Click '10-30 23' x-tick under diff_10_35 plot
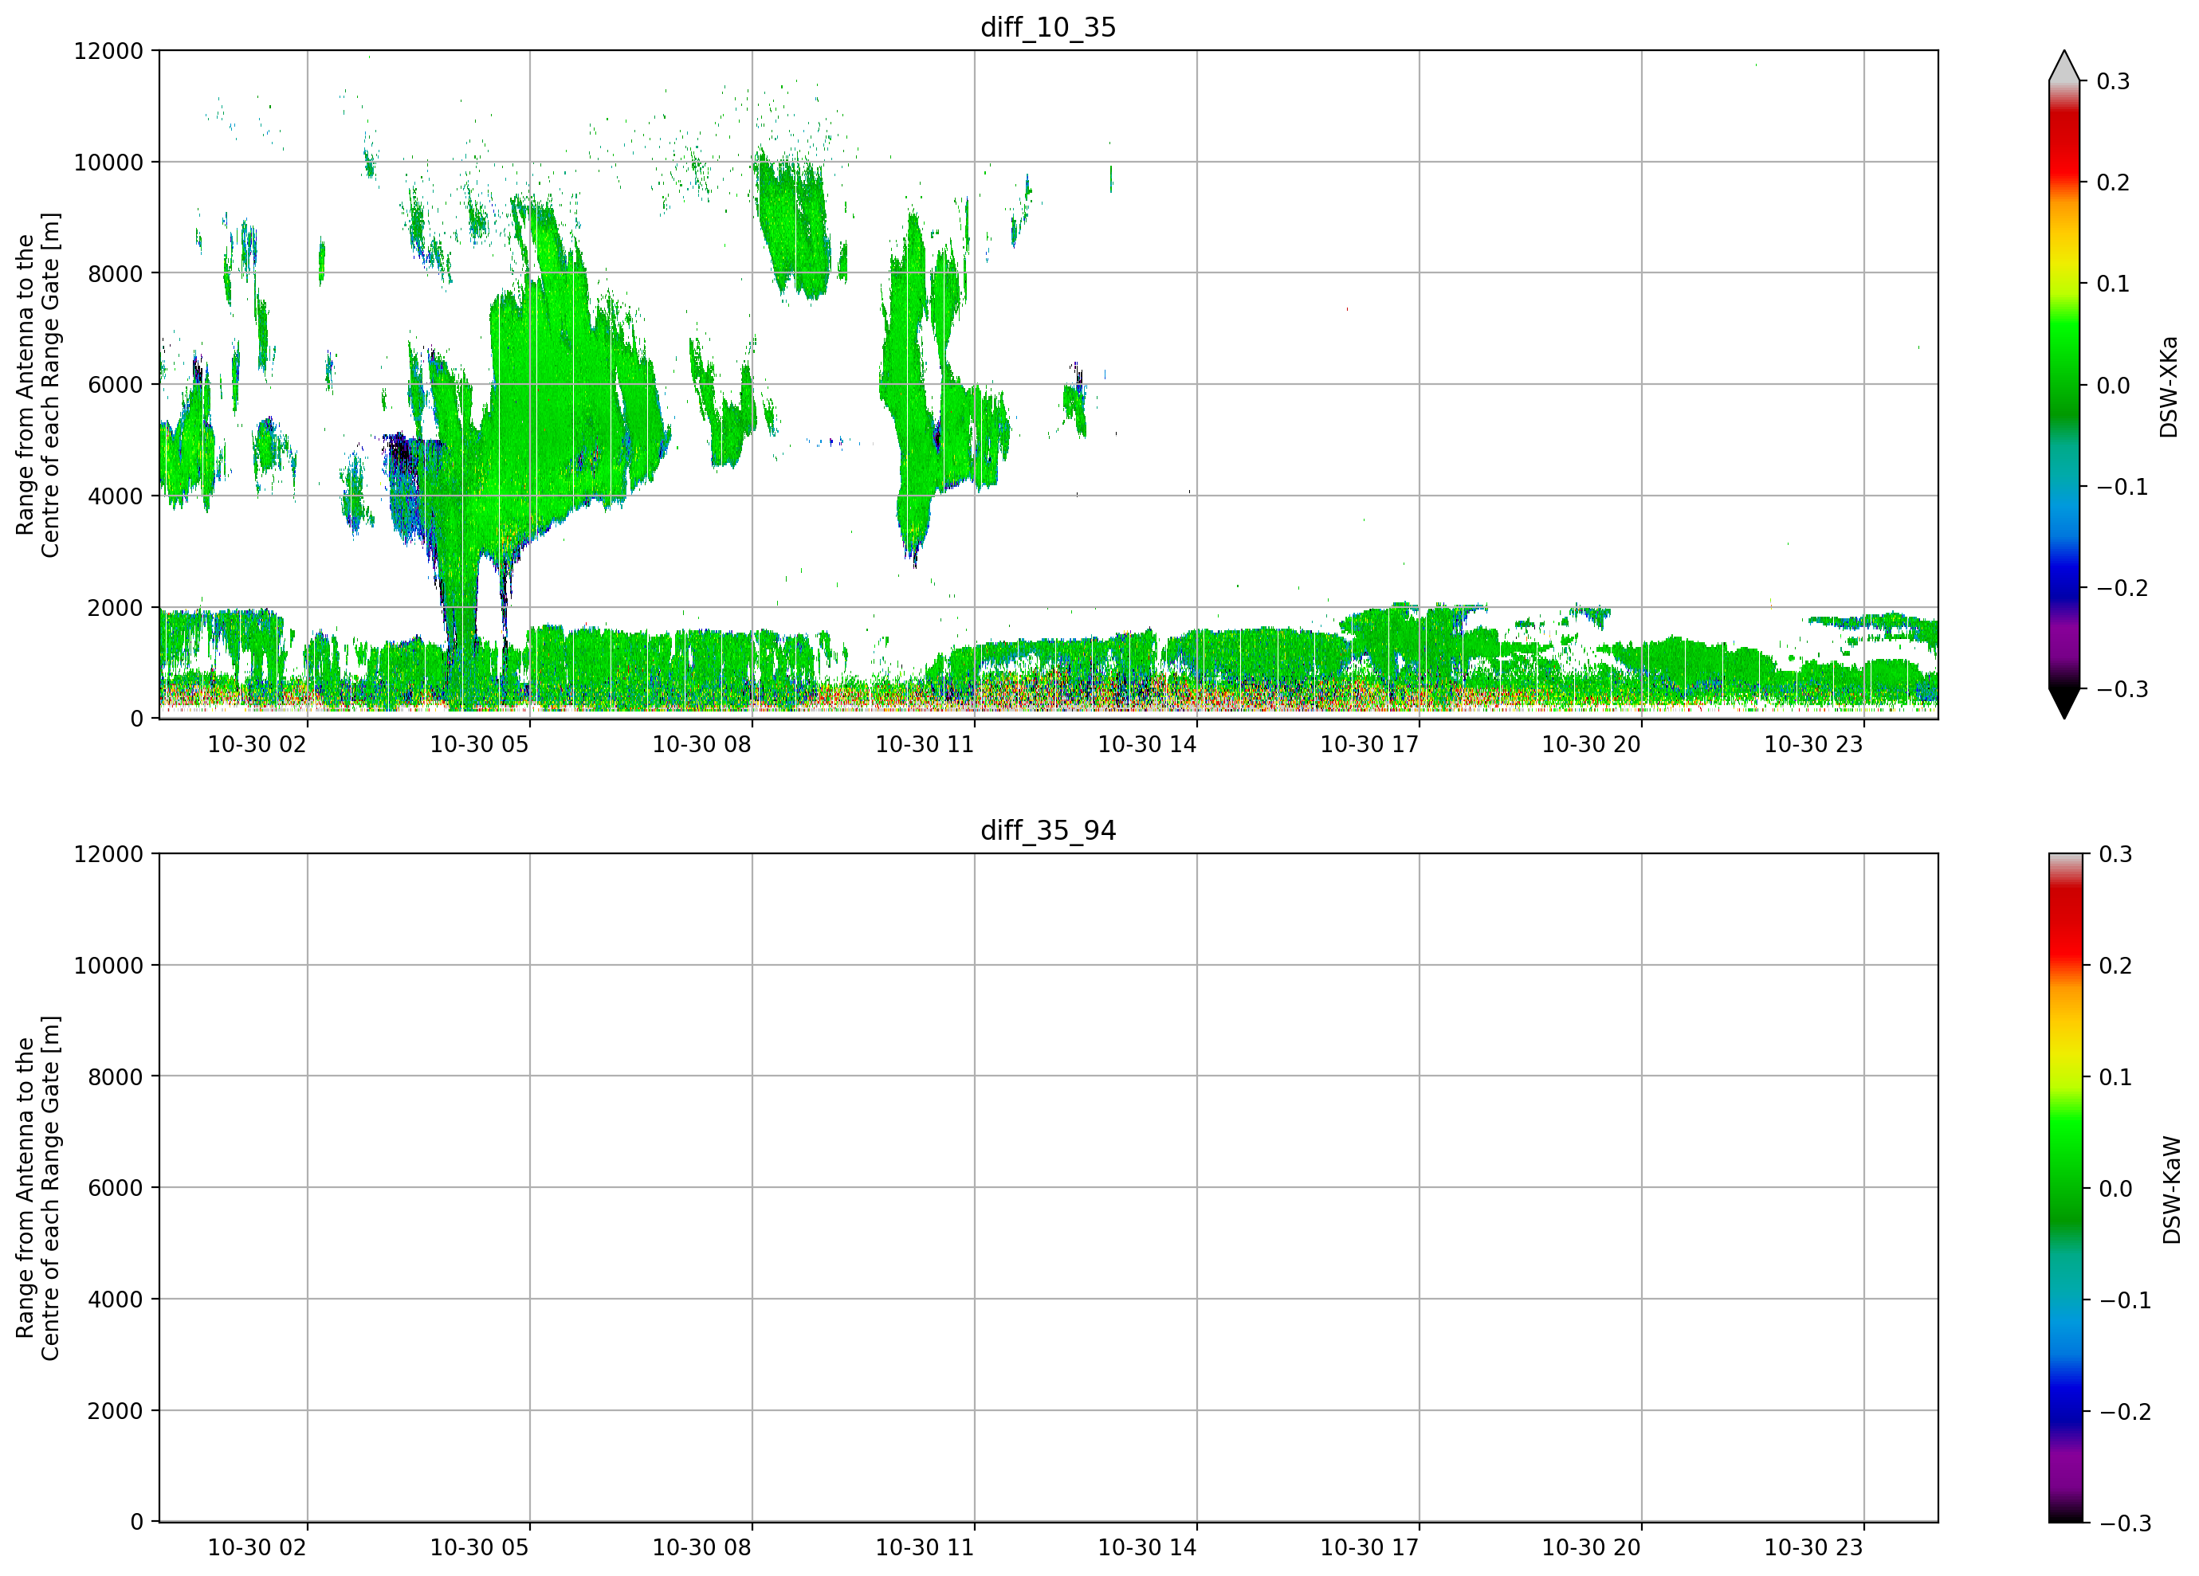The image size is (2199, 1576). coord(1813,744)
